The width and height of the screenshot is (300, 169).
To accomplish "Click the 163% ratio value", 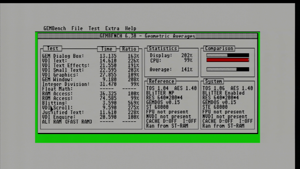I will point(133,56).
